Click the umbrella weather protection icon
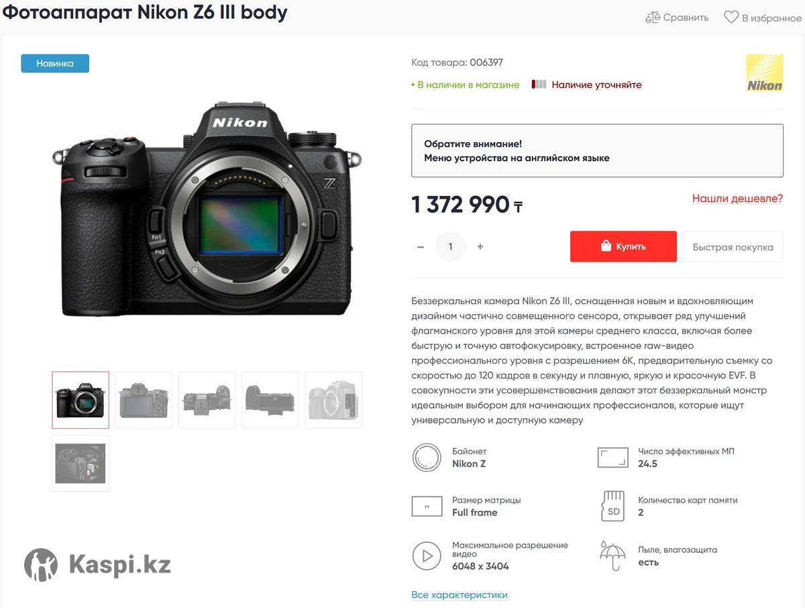The image size is (805, 608). [612, 556]
